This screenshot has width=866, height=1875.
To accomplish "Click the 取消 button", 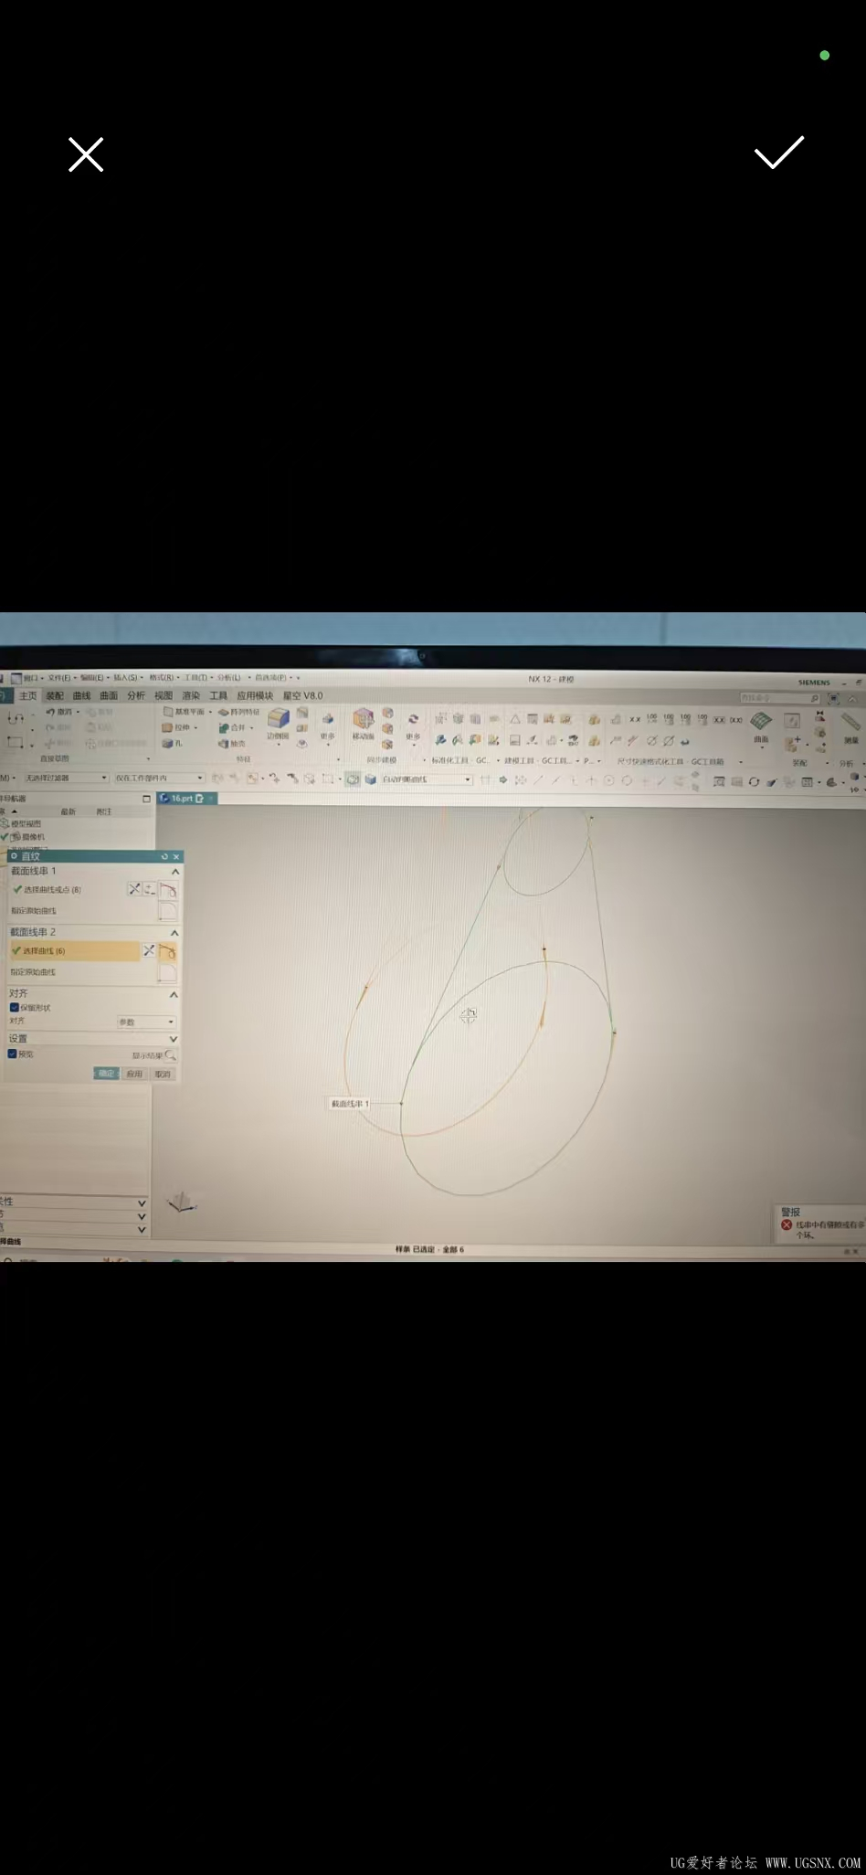I will (163, 1074).
